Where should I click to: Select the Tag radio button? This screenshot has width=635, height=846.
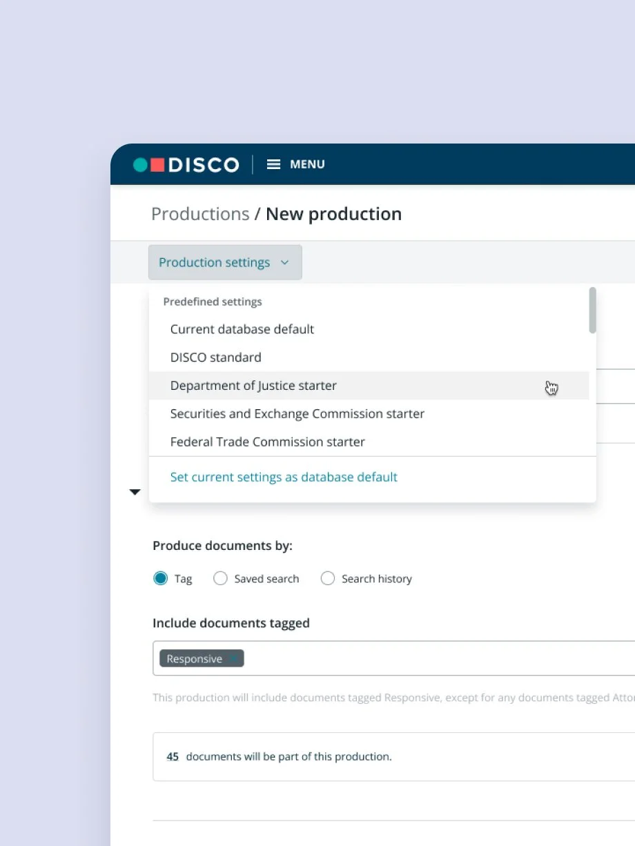[160, 578]
